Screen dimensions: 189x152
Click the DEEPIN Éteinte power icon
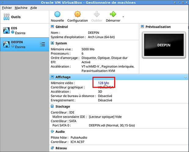[13, 46]
